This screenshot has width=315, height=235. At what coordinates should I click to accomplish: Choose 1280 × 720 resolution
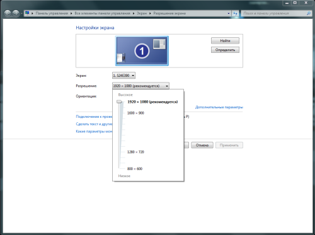point(135,152)
